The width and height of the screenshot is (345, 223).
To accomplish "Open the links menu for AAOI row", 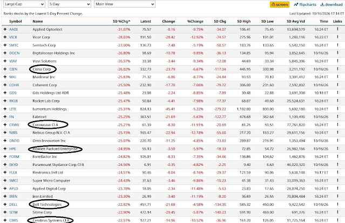I will pos(337,29).
